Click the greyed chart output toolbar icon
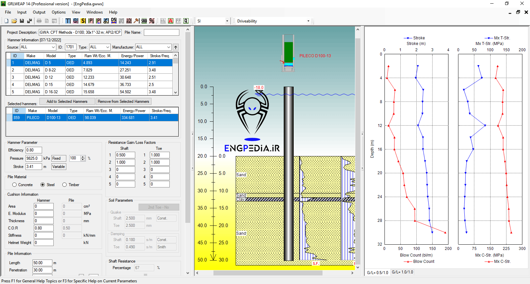Screen dimensions: 530x284 [163, 21]
